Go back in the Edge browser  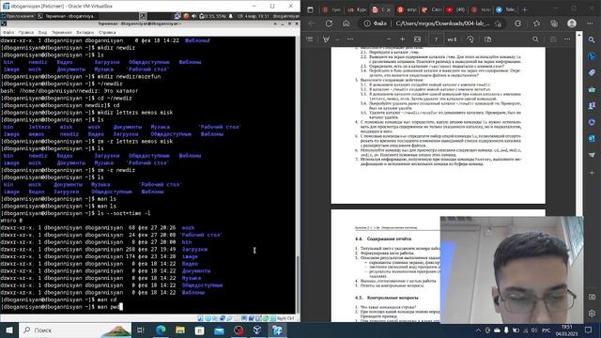(312, 23)
